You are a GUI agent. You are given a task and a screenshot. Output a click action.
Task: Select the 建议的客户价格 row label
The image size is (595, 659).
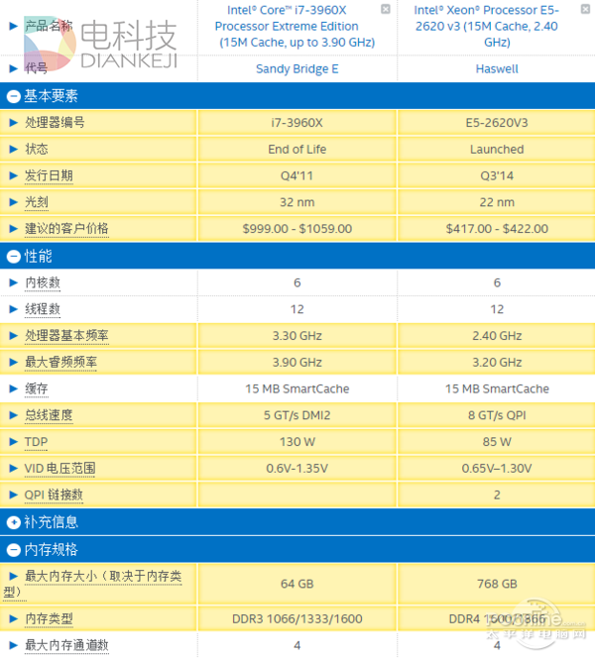click(x=66, y=229)
